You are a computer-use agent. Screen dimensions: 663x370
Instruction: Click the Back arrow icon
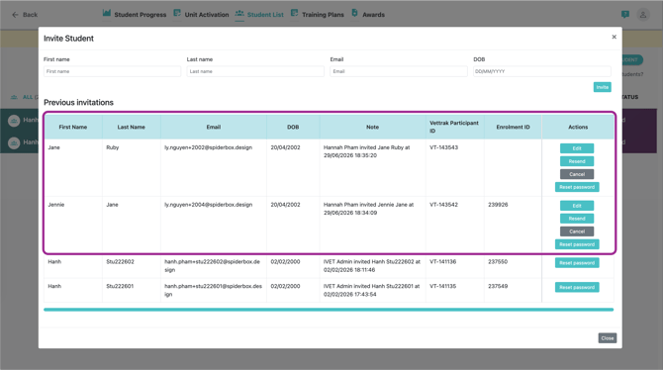coord(15,15)
